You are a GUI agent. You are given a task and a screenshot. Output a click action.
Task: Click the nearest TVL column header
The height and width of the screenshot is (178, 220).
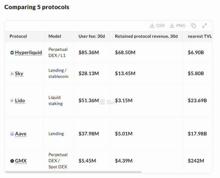coord(197,36)
